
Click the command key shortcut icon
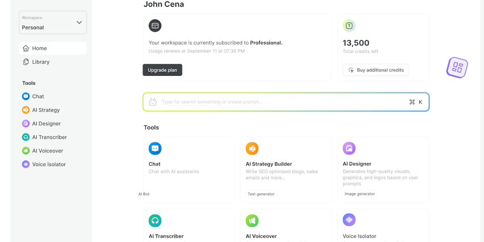pos(412,102)
